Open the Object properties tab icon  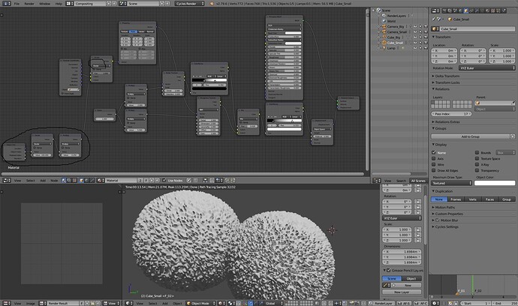click(x=465, y=11)
